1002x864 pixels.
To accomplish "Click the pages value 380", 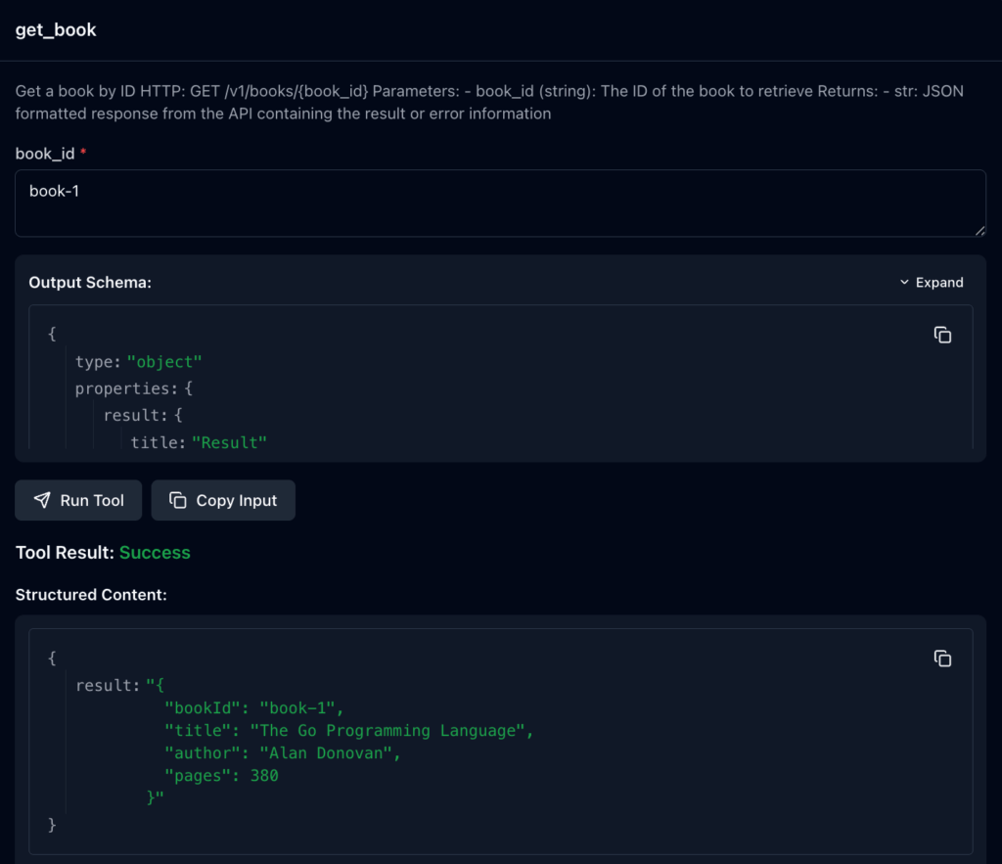I will (263, 776).
